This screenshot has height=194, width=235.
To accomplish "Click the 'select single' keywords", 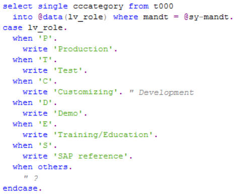I will point(35,7).
